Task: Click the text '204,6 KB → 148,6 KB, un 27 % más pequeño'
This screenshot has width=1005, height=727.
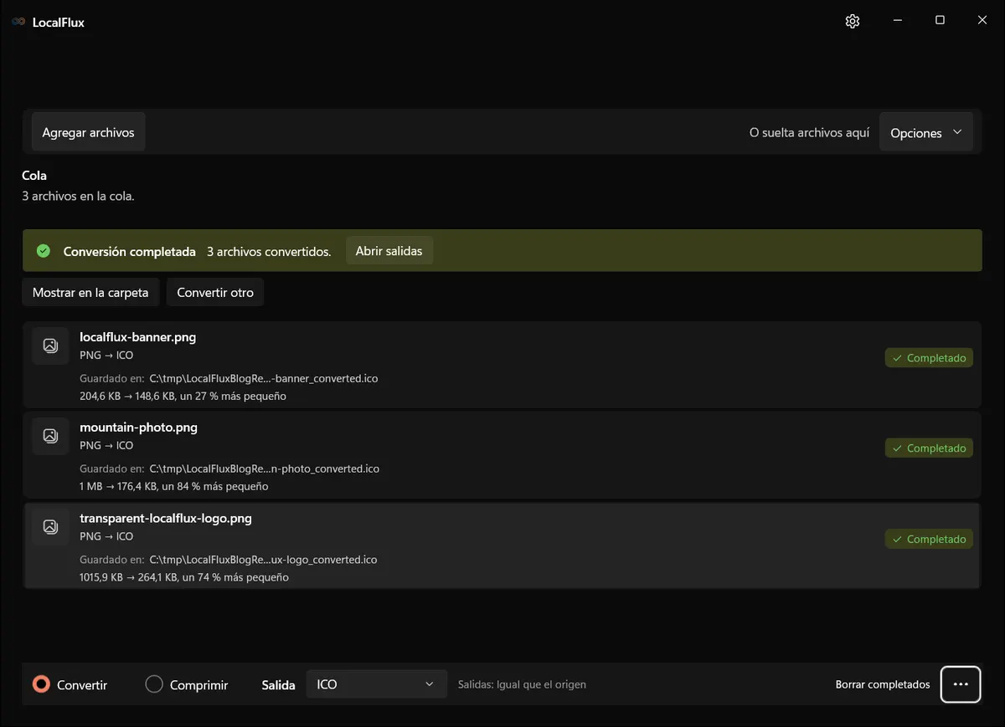Action: coord(183,396)
